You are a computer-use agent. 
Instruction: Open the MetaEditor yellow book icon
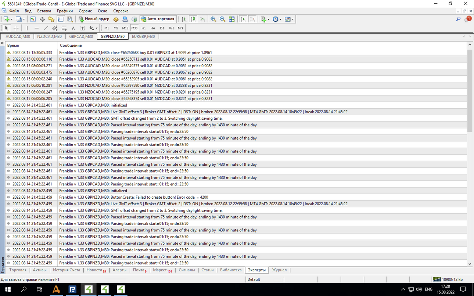(x=116, y=19)
